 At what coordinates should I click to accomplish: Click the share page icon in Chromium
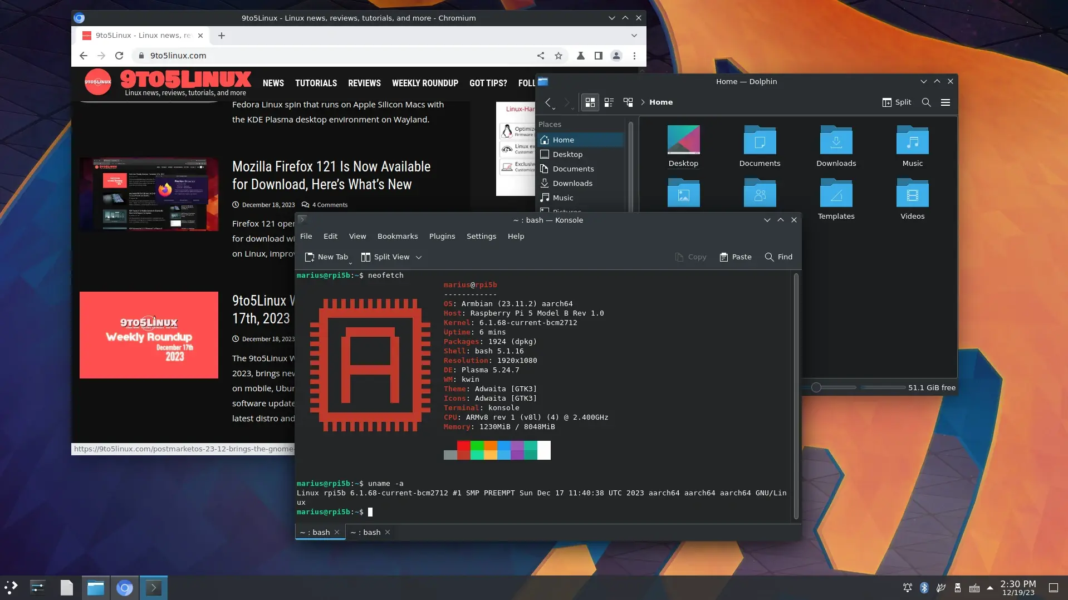(541, 56)
